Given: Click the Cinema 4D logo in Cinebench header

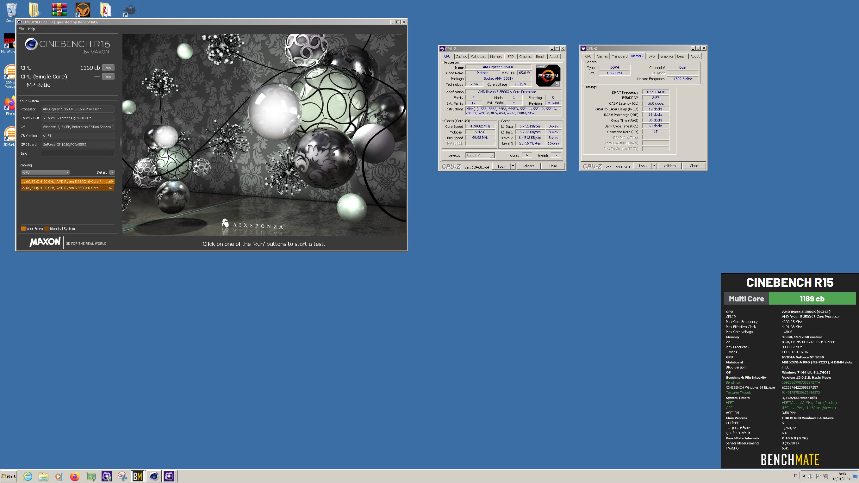Looking at the screenshot, I should 31,44.
